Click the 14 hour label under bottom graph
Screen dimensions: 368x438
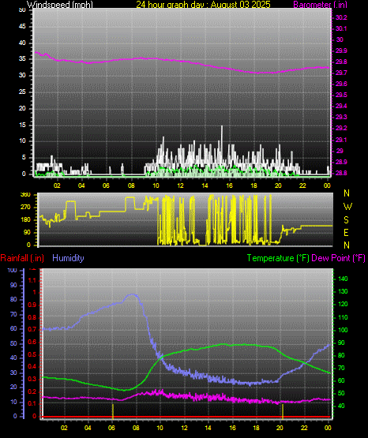[208, 428]
